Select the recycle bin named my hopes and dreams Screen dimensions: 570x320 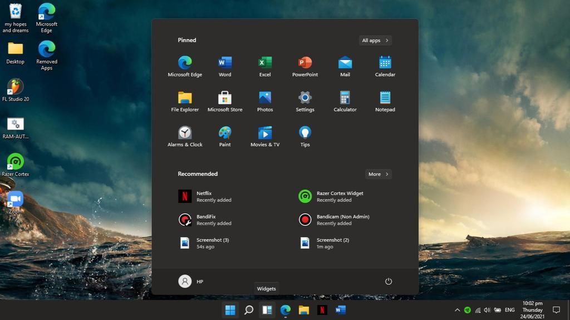pos(16,18)
